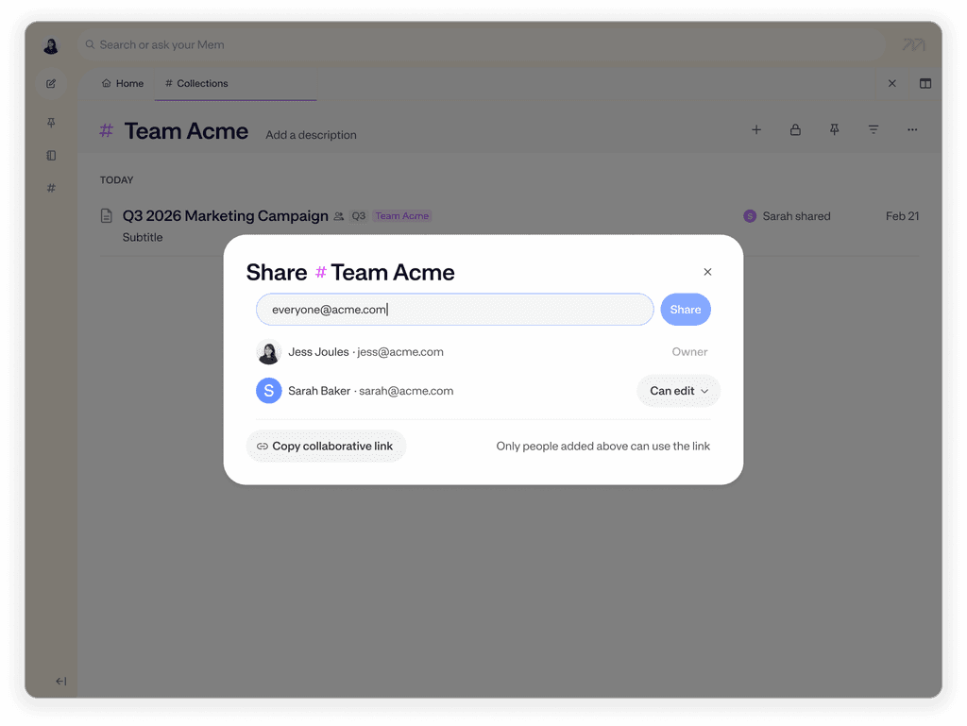
Task: Click the sarah@acme.com email text
Action: 406,391
